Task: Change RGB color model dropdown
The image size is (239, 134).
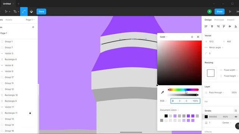Action: (x=163, y=101)
